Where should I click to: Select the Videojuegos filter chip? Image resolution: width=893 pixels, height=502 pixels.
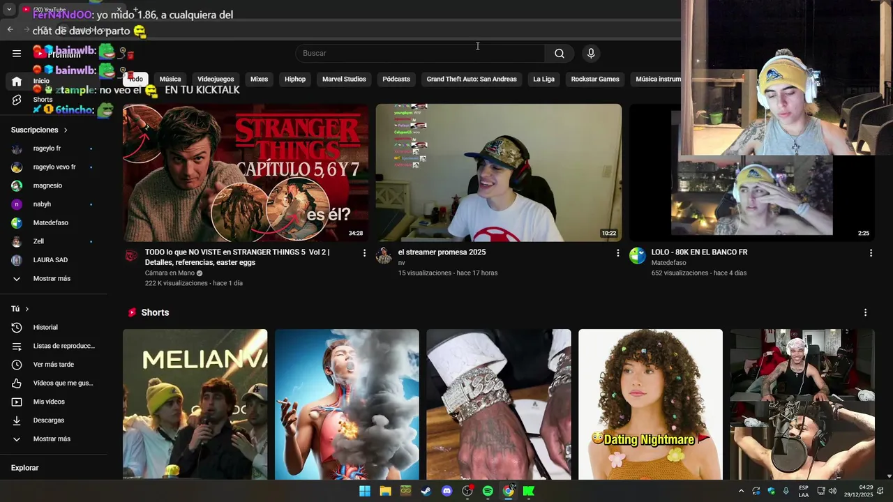pyautogui.click(x=216, y=79)
